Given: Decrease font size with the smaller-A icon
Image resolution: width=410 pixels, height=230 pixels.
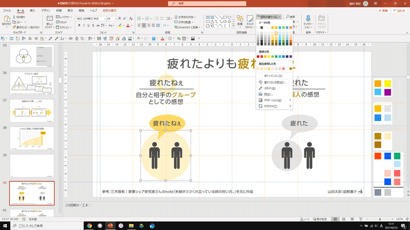Looking at the screenshot, I should click(x=125, y=18).
